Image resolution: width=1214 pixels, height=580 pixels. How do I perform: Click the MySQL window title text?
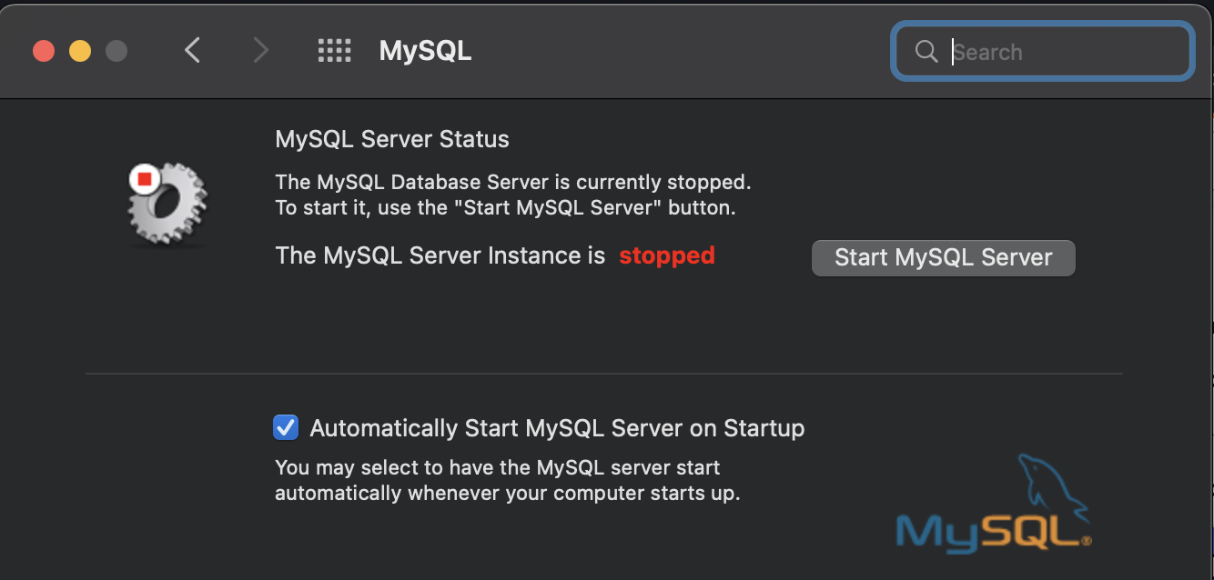pyautogui.click(x=425, y=51)
